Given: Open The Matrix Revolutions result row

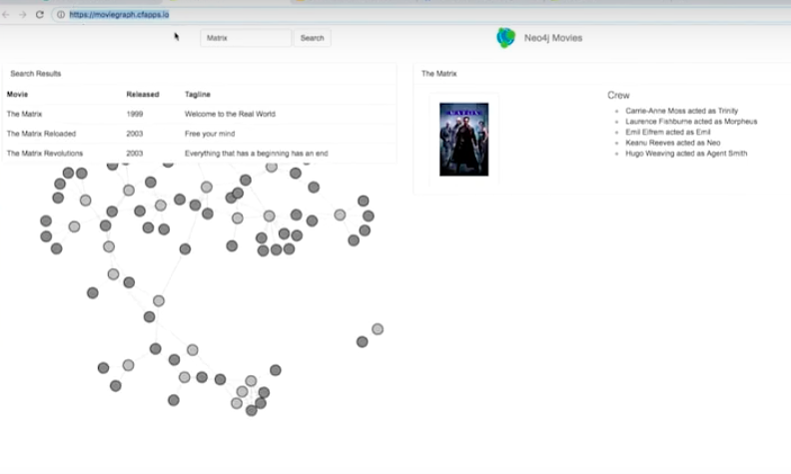Looking at the screenshot, I should pos(200,154).
